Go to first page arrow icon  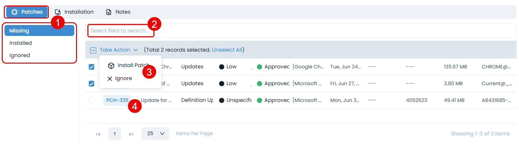(x=98, y=134)
